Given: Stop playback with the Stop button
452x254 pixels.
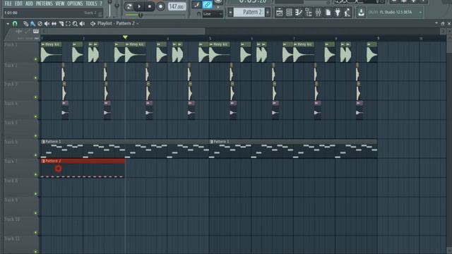Looking at the screenshot, I should (150, 6).
